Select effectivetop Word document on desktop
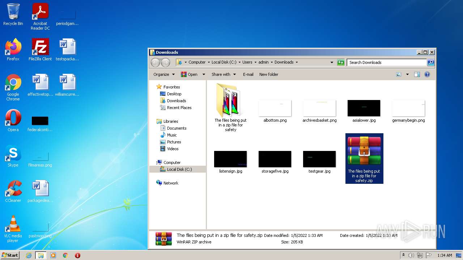 (x=40, y=85)
